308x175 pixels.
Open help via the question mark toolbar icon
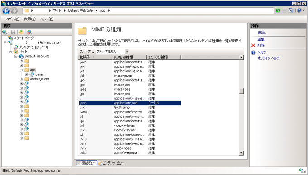(299, 10)
